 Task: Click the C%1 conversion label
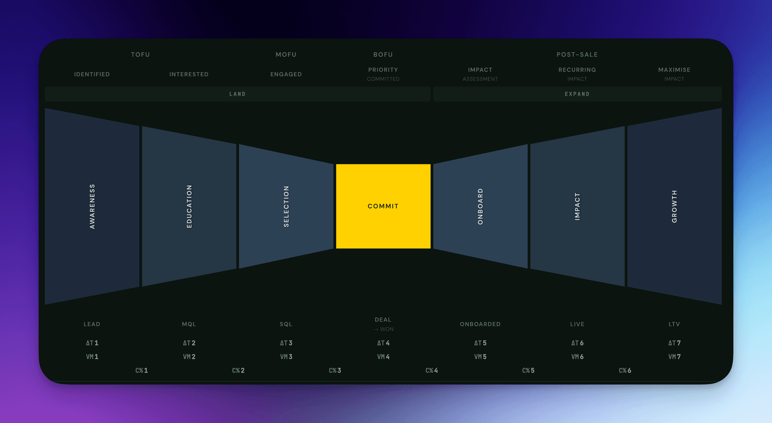point(142,370)
